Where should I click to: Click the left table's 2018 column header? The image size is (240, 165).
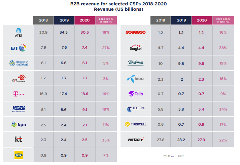pyautogui.click(x=43, y=20)
